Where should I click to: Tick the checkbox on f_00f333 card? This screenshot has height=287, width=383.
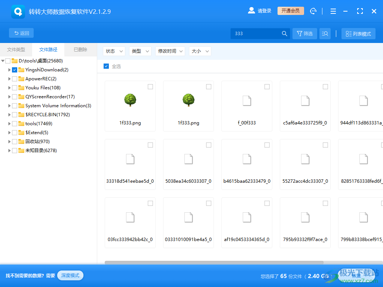(267, 87)
